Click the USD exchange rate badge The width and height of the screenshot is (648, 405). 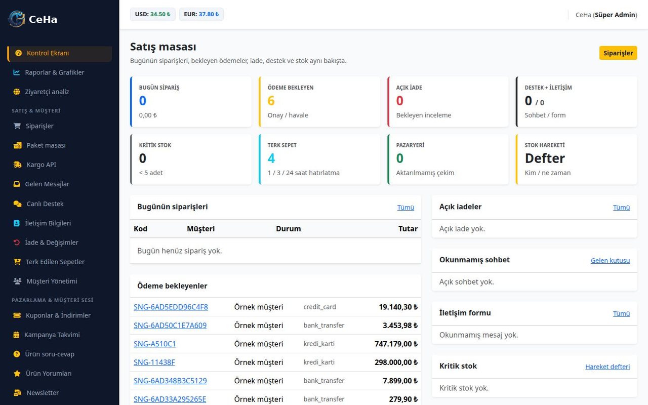153,14
